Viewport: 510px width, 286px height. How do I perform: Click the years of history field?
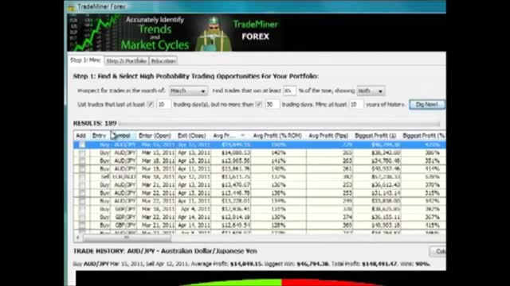356,104
